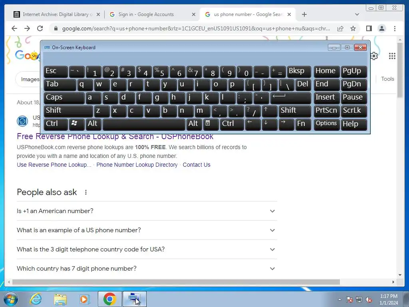Toggle the left Shift key

68,111
